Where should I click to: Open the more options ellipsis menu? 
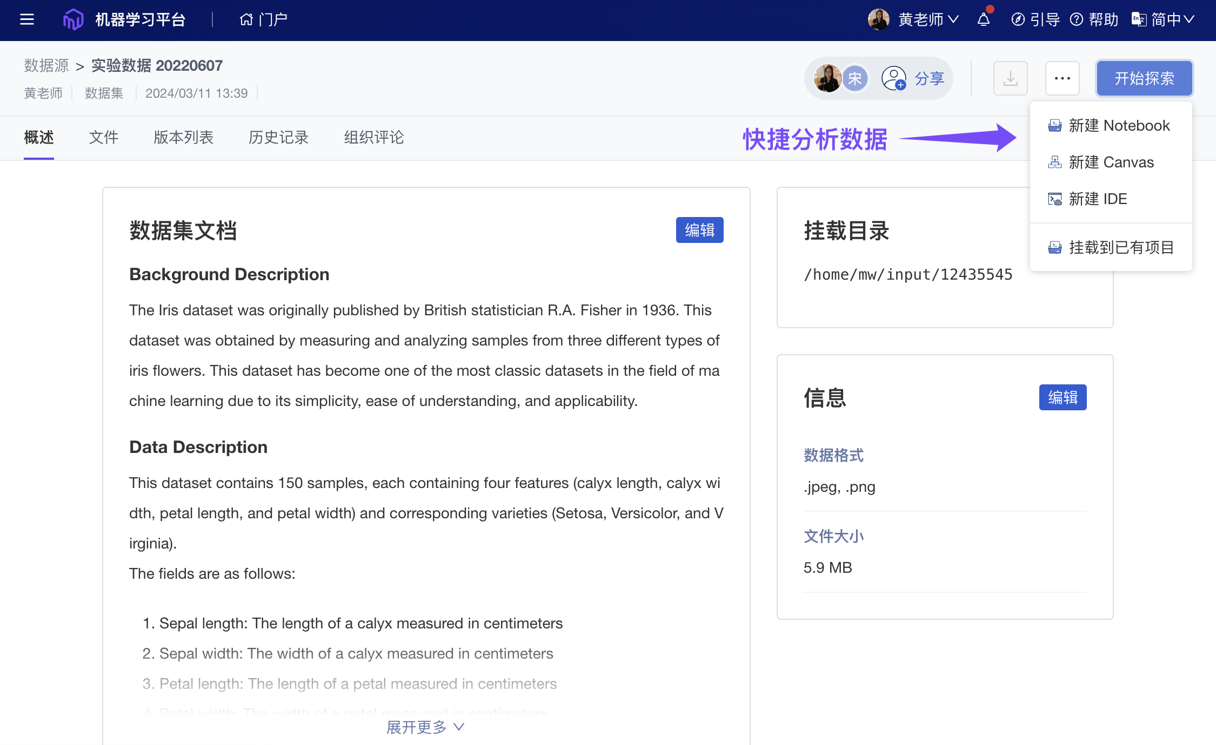point(1062,78)
